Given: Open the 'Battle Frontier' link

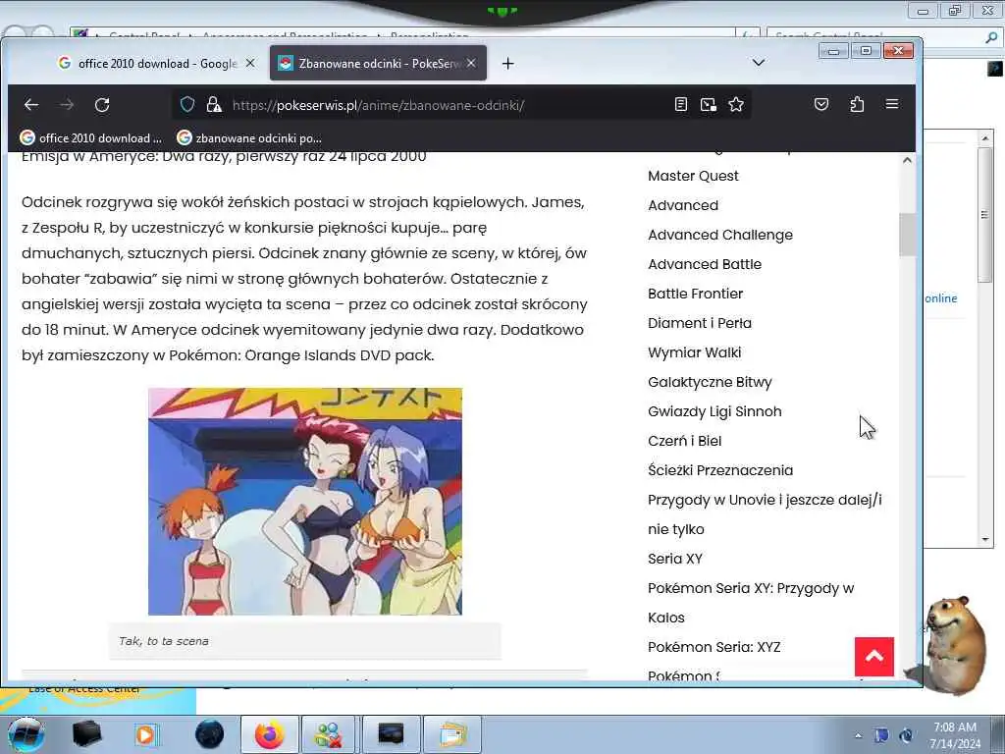Looking at the screenshot, I should [695, 294].
